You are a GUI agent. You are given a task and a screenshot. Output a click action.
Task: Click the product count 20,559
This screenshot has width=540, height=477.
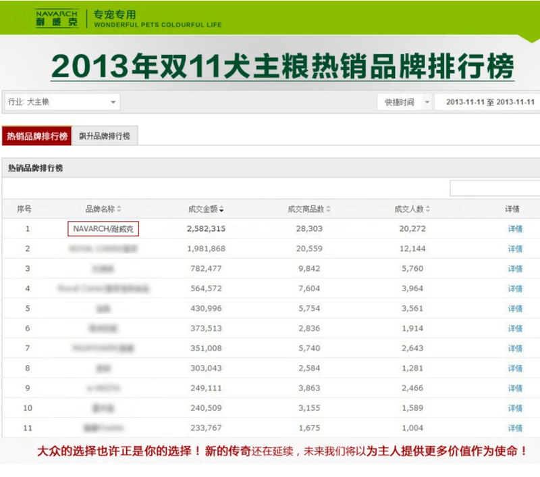pyautogui.click(x=309, y=249)
